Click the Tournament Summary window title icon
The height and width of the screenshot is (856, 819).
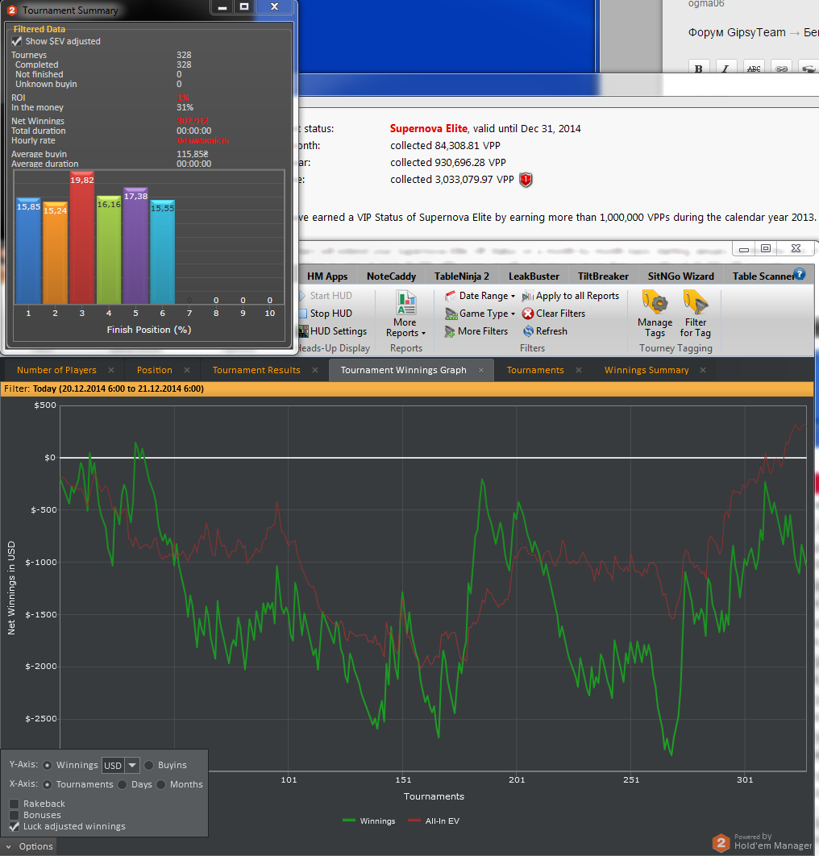tap(12, 10)
